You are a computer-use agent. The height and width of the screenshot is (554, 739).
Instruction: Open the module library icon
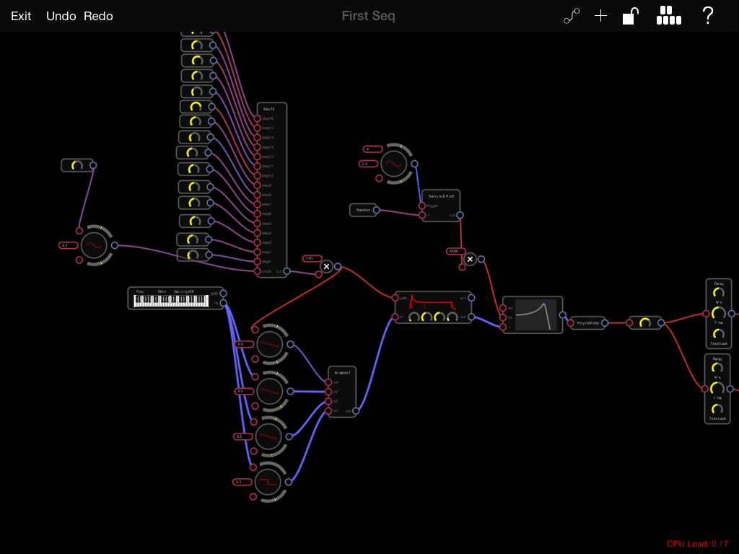669,16
